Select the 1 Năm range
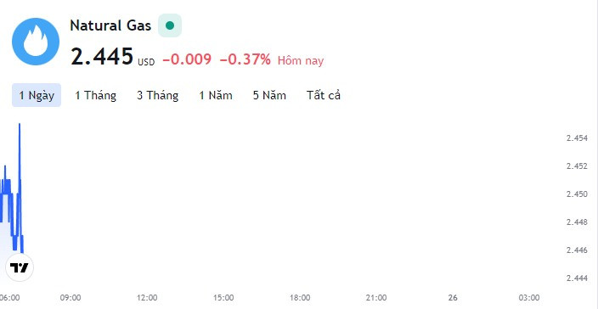Image resolution: width=598 pixels, height=309 pixels. [216, 95]
